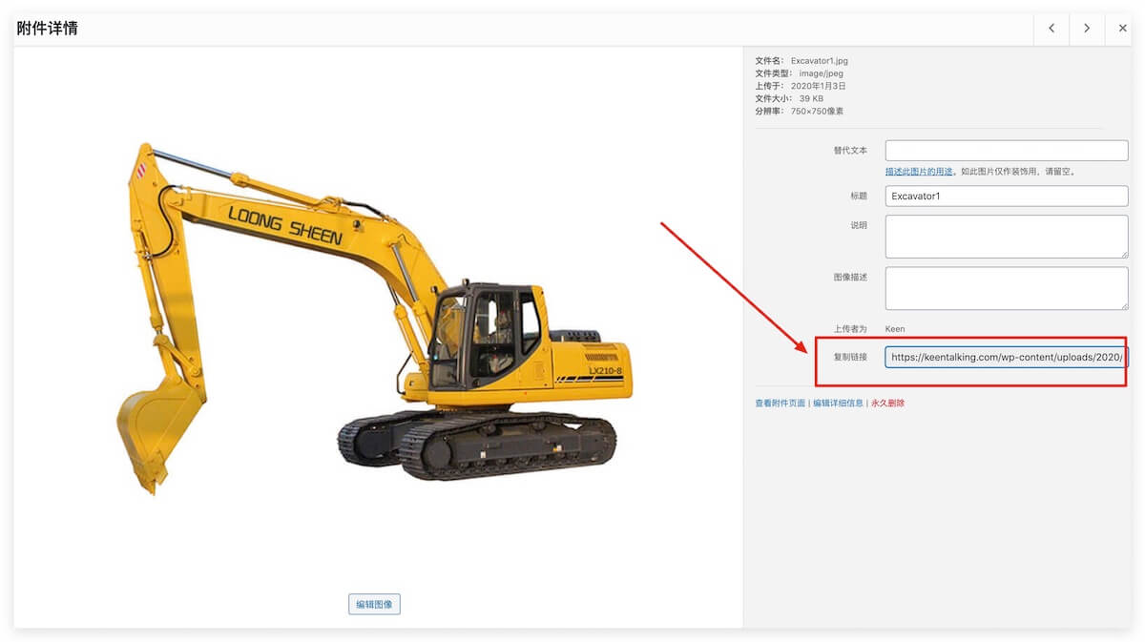Click the 图像描述 textarea resize handle

point(1123,304)
